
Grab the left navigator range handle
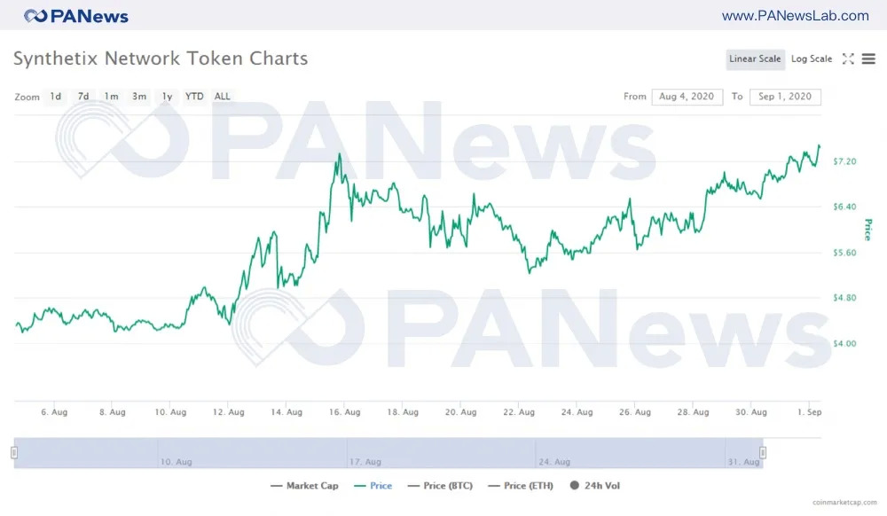point(14,453)
